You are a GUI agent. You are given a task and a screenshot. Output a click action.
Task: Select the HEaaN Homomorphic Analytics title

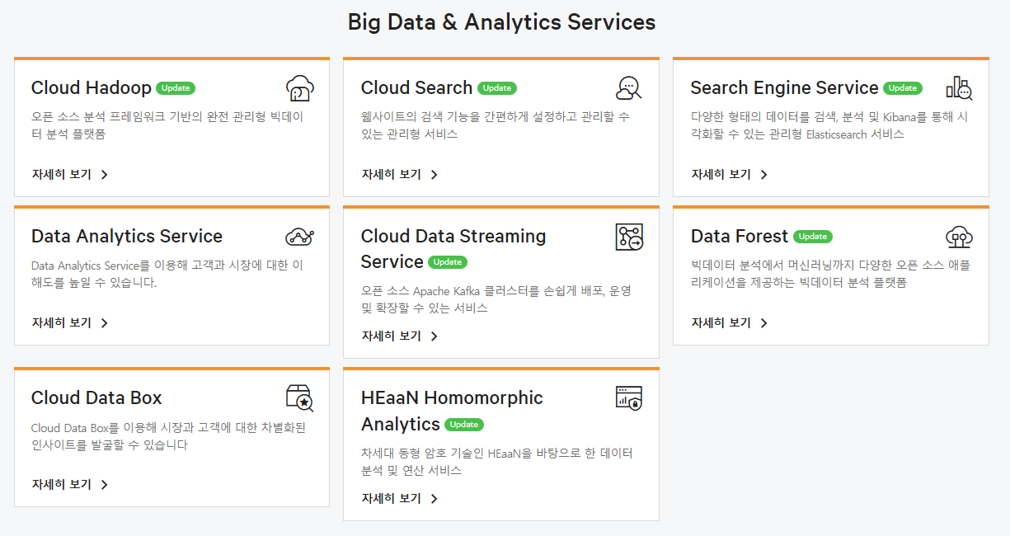click(x=452, y=411)
